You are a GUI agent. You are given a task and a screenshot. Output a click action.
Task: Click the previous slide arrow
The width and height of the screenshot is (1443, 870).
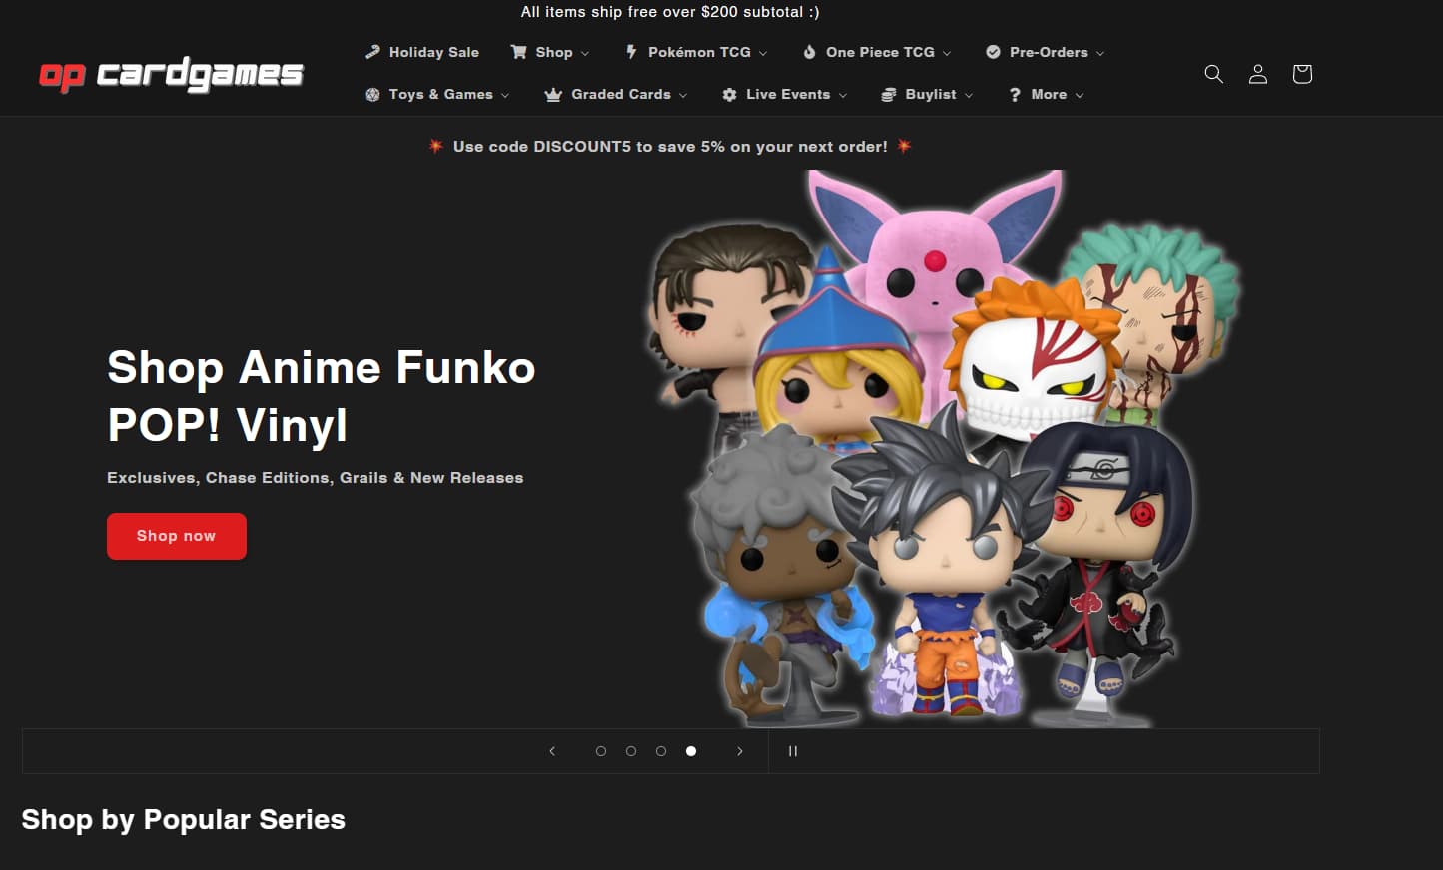coord(552,751)
